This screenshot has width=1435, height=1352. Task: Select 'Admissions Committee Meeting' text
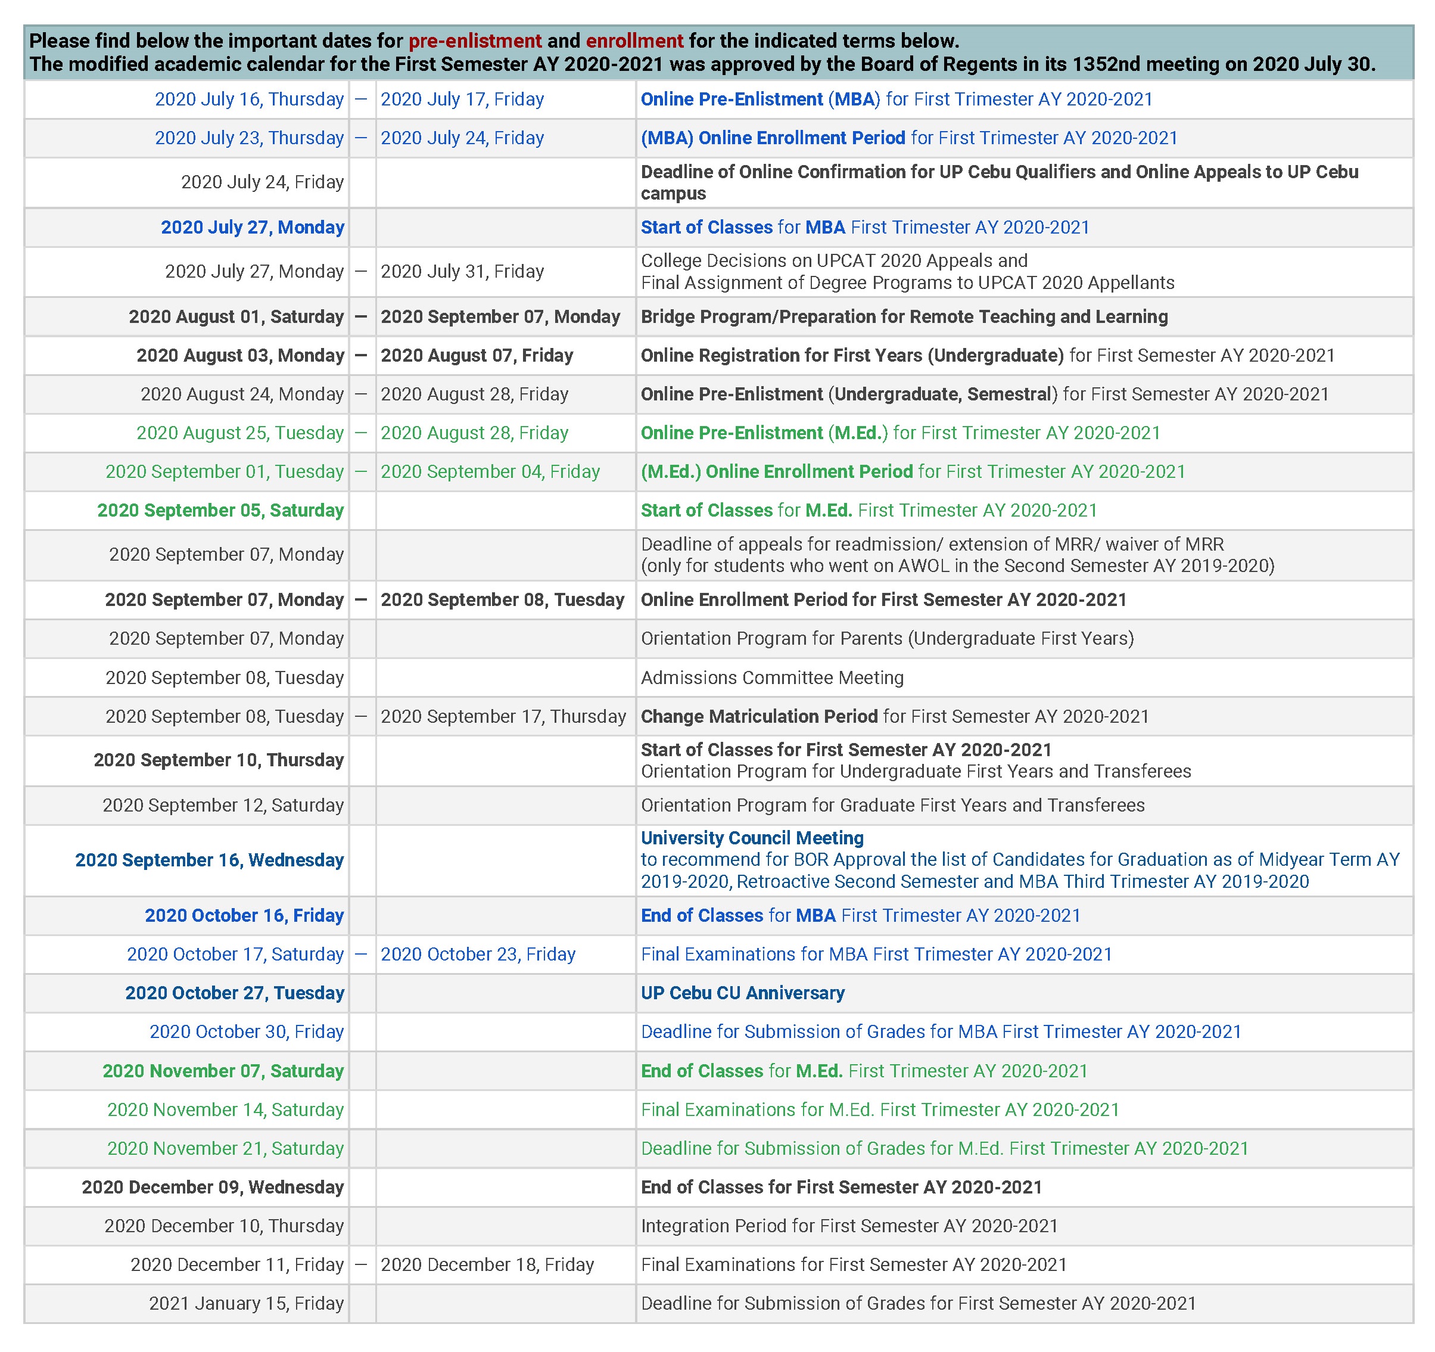pyautogui.click(x=773, y=678)
